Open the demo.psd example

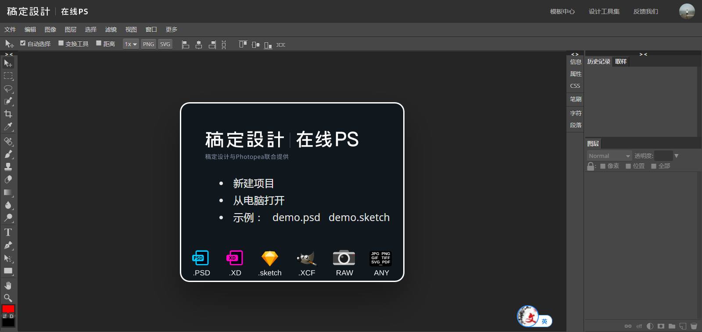296,218
